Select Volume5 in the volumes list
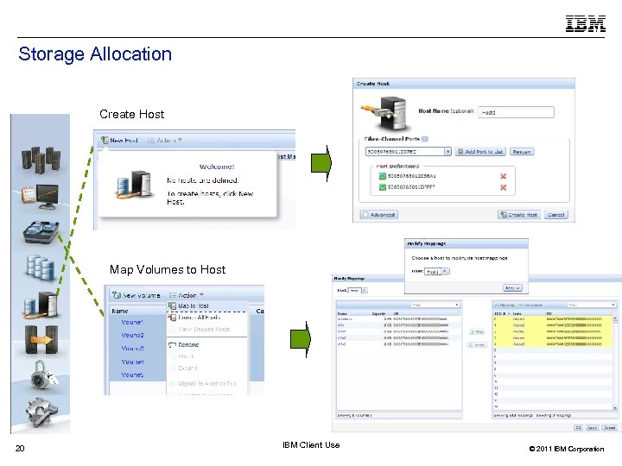 point(132,375)
